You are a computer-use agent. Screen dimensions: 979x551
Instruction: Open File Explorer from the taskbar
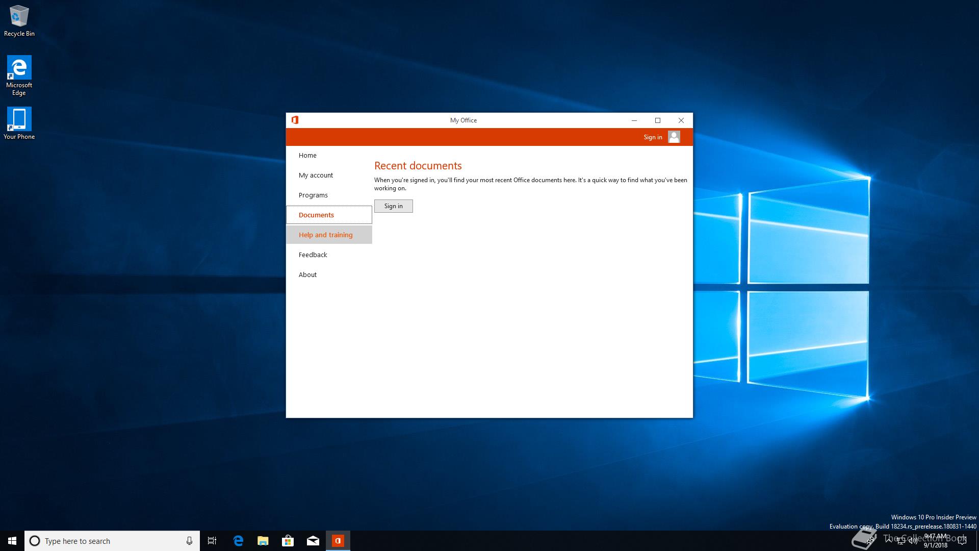[263, 541]
